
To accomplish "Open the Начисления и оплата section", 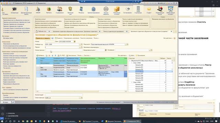I will click(117, 11).
